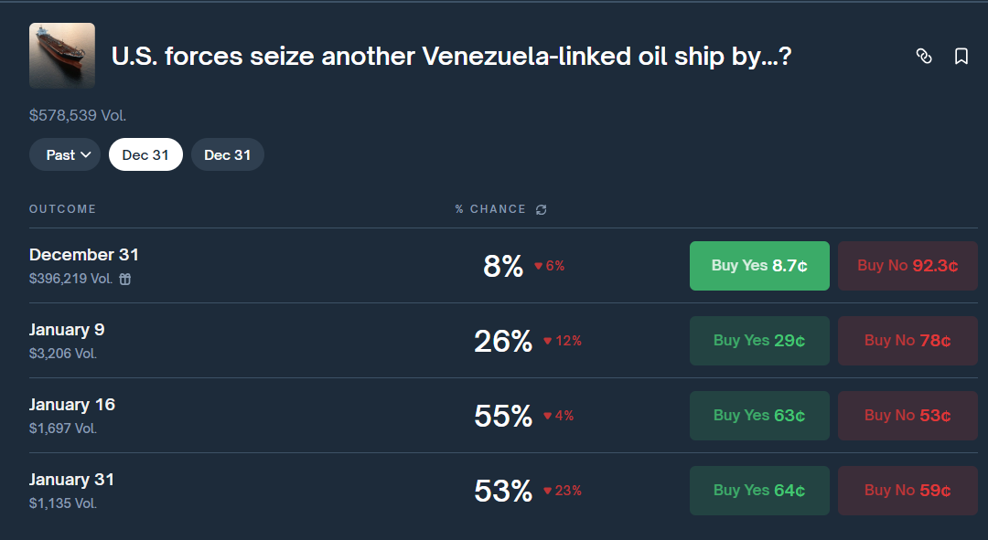
Task: Buy Yes at 29¢ for January 9
Action: pos(759,340)
